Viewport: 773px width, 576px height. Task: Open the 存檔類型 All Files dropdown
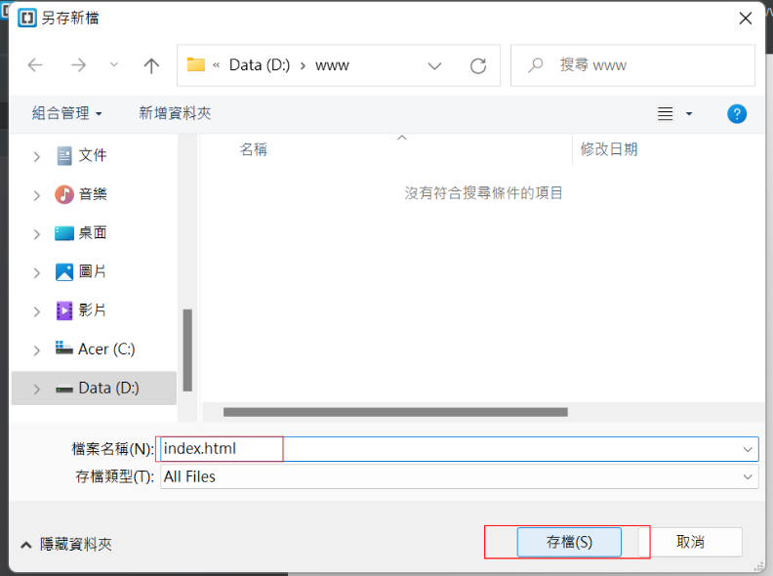click(x=460, y=476)
